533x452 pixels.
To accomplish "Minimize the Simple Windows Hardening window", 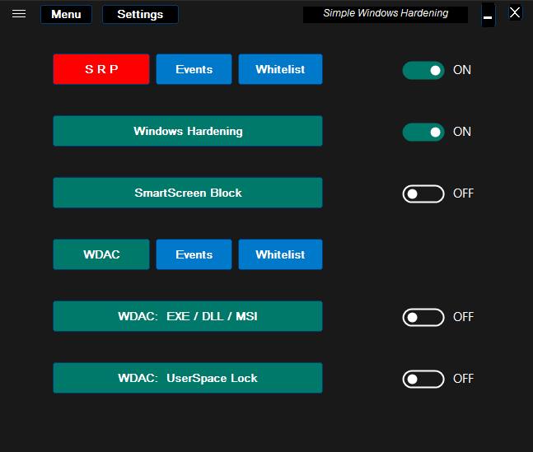I will point(489,15).
